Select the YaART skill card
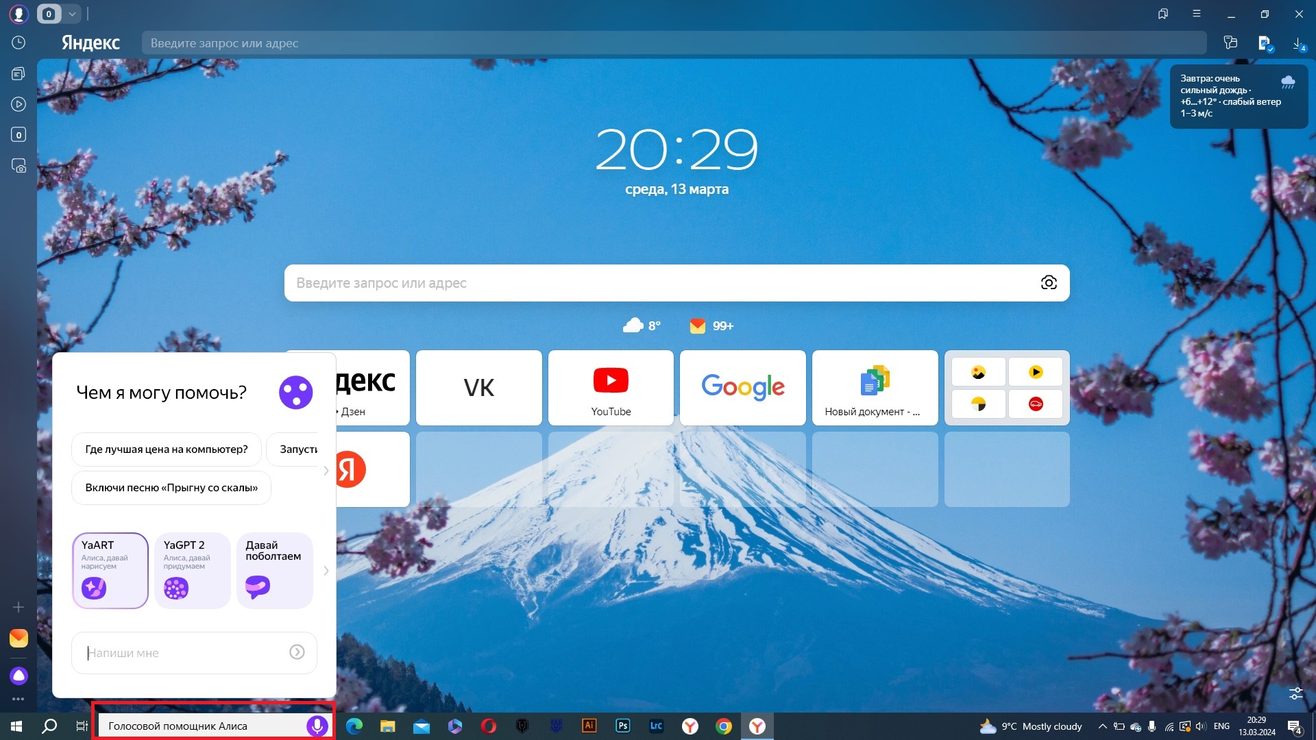Screen dimensions: 1316x740 tap(110, 571)
